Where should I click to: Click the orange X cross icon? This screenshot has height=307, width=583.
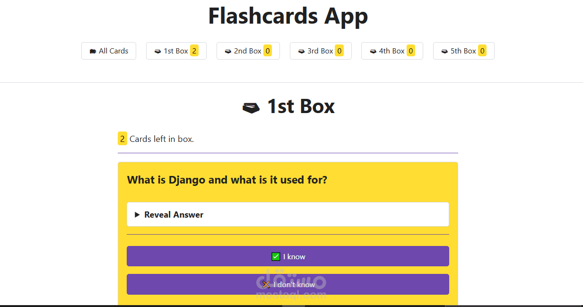(266, 285)
